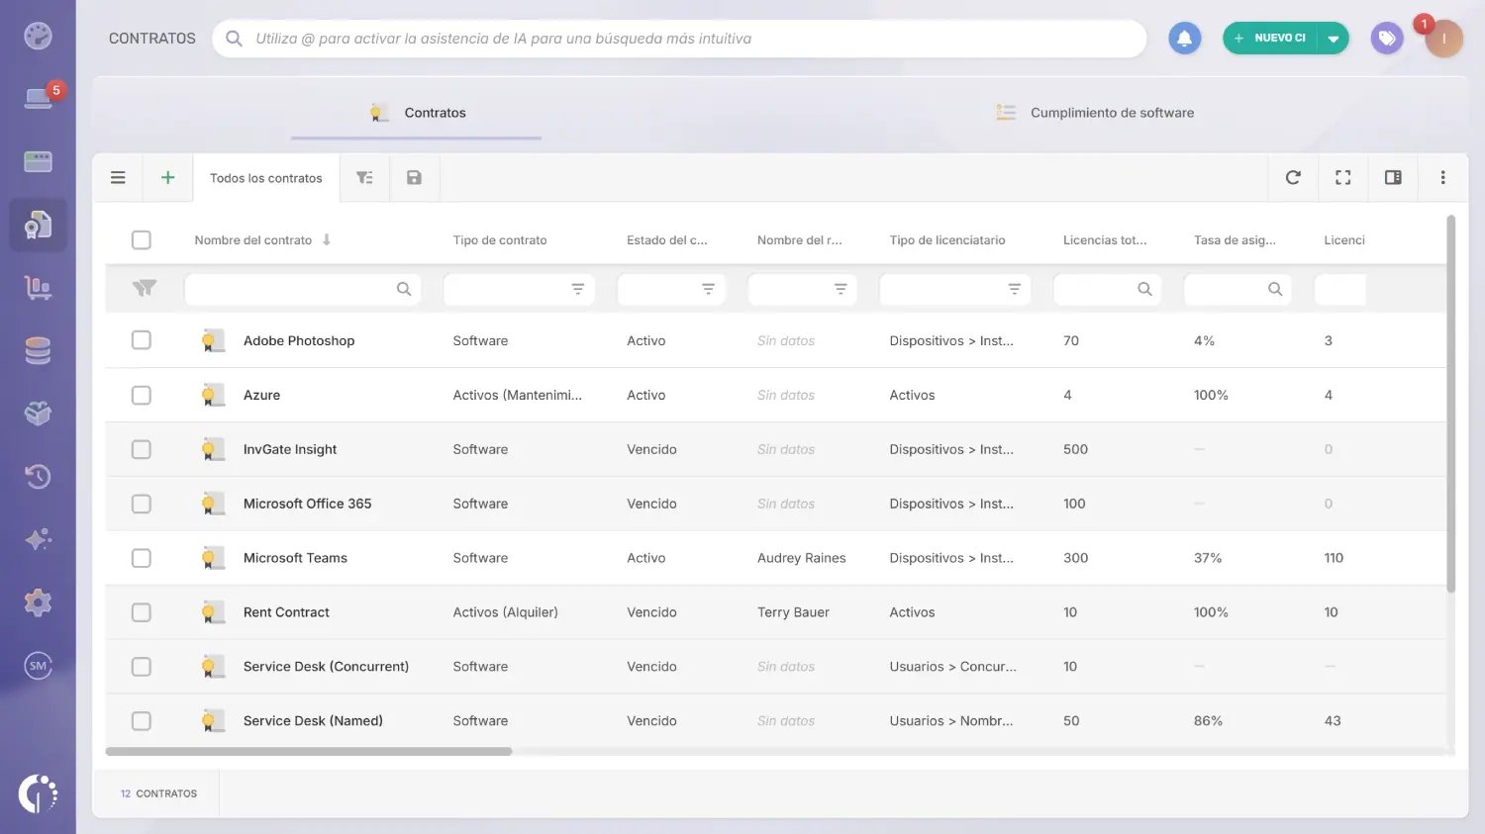
Task: Open the history clock icon in the sidebar
Action: (x=38, y=477)
